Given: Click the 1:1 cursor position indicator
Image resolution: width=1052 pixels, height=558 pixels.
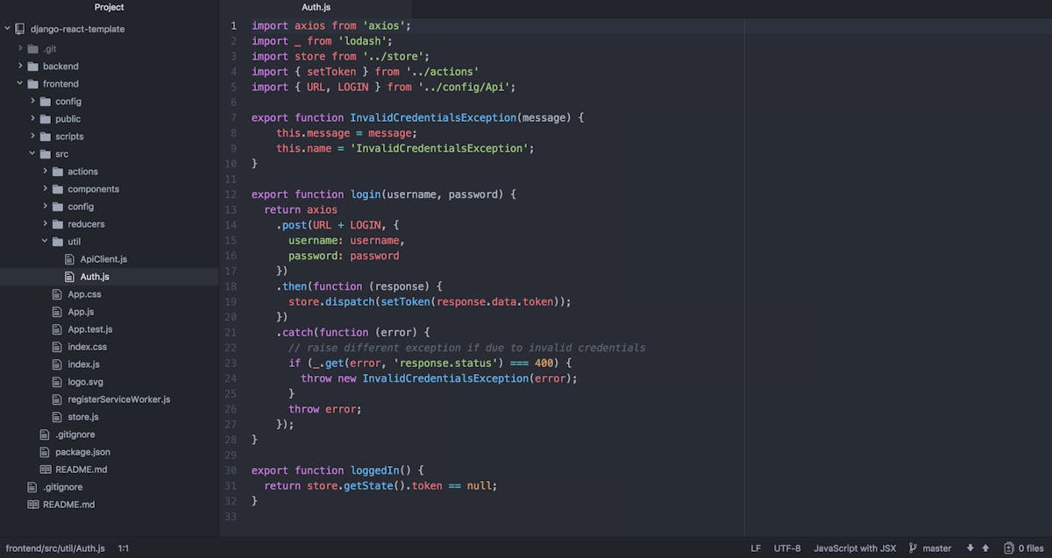Looking at the screenshot, I should coord(124,548).
